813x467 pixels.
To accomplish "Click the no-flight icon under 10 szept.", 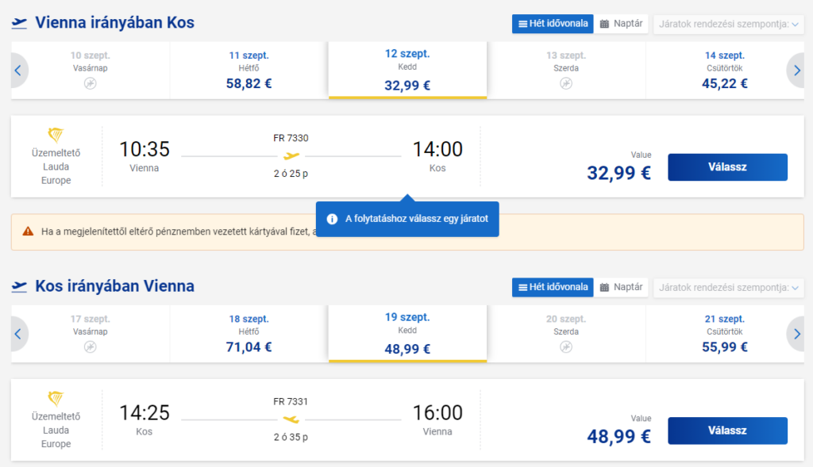I will (x=91, y=83).
